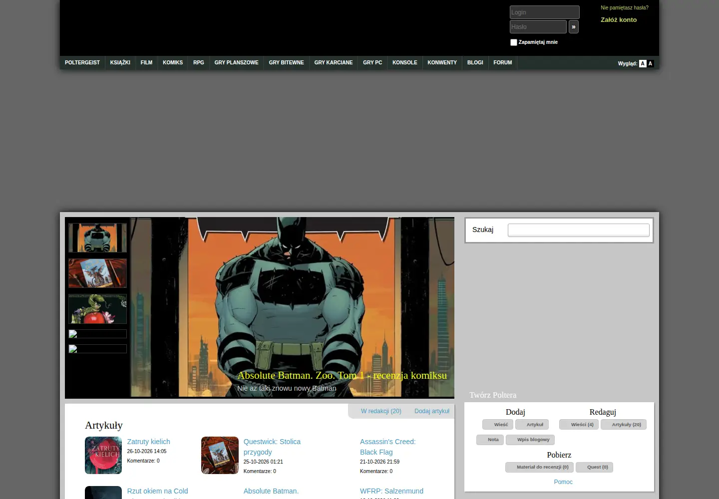Click the Questwick article cover image
Screen dimensions: 719x499
(x=220, y=455)
